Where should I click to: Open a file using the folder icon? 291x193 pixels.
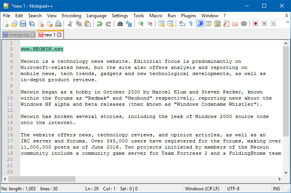[14, 24]
